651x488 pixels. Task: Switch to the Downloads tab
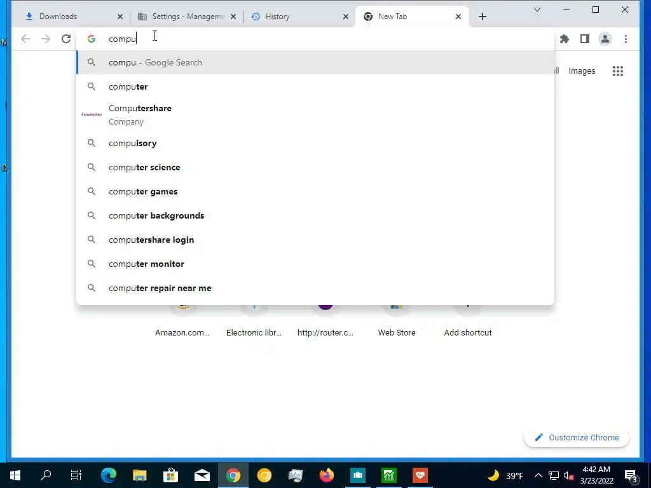coord(72,17)
